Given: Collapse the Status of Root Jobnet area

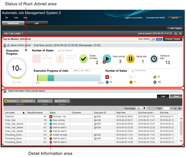Looking at the screenshot, I should tap(4, 45).
